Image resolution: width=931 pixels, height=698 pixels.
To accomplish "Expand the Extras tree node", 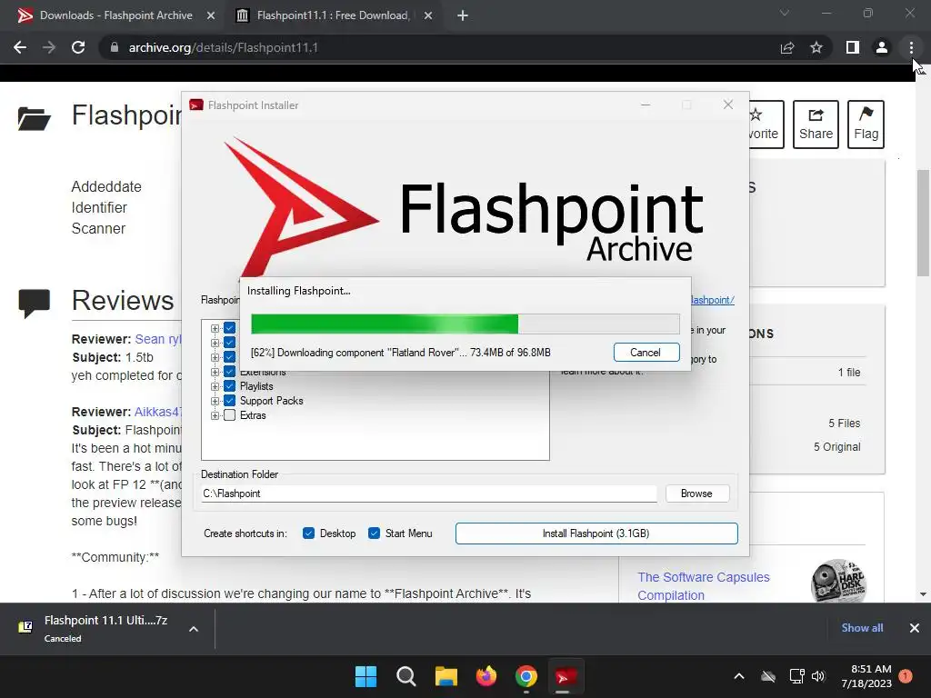I will click(x=215, y=415).
